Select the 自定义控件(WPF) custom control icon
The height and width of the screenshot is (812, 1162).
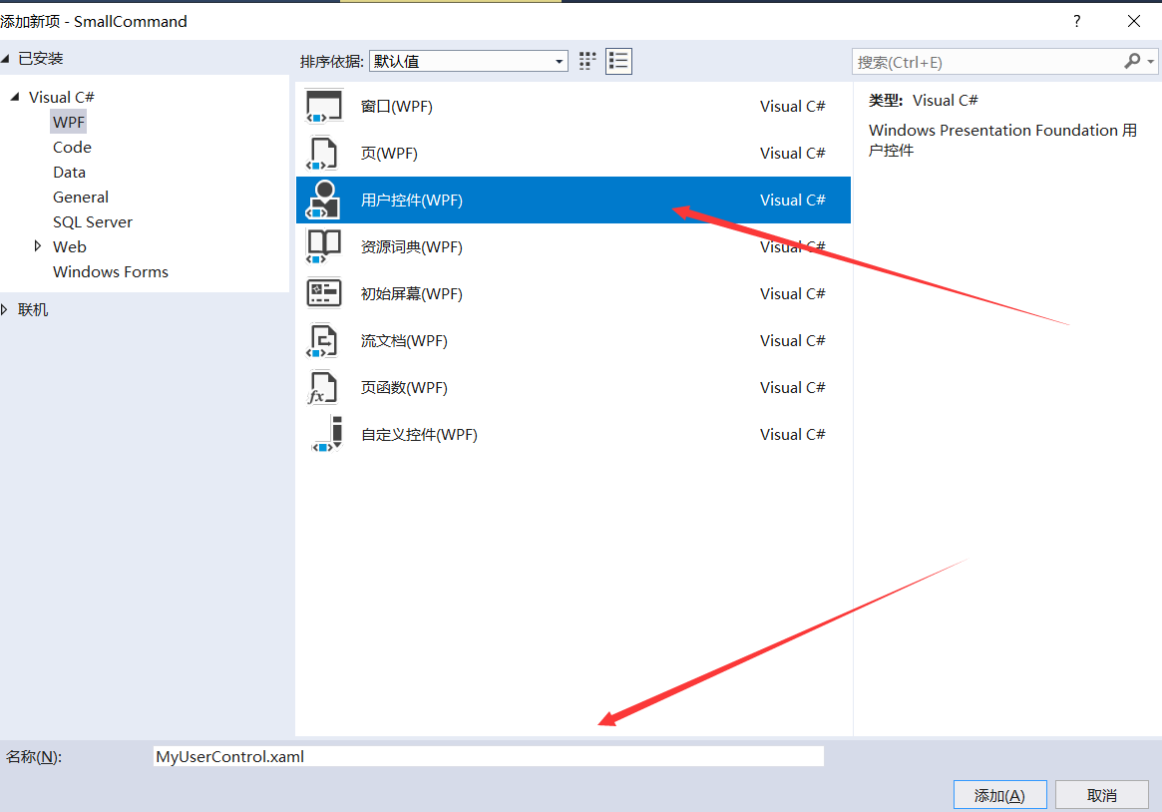pos(327,434)
